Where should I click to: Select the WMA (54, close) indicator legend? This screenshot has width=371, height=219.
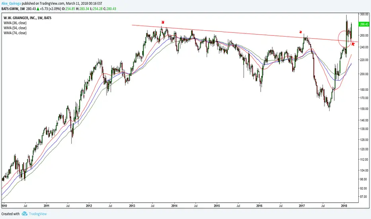[15, 28]
